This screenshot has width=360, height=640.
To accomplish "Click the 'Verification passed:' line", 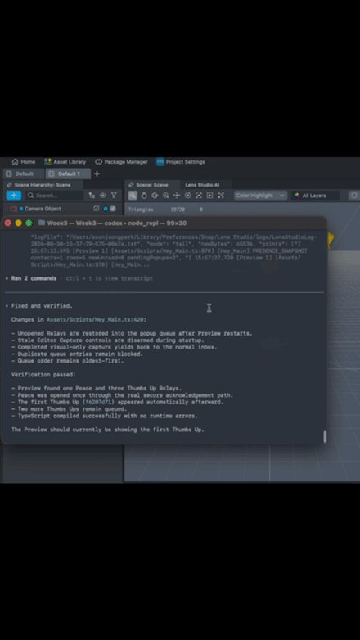I will pyautogui.click(x=43, y=374).
